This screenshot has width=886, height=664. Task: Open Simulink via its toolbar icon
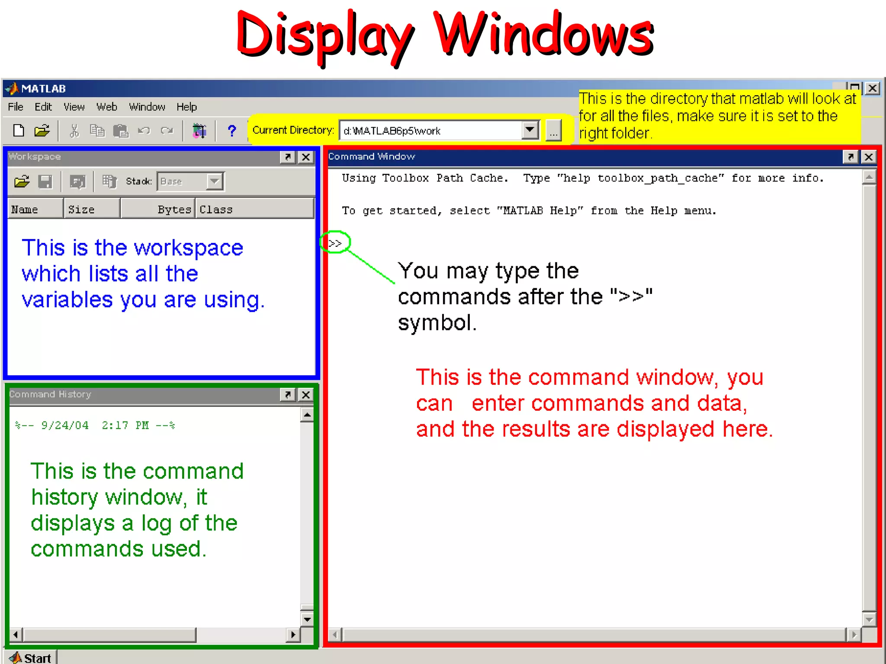click(x=199, y=130)
